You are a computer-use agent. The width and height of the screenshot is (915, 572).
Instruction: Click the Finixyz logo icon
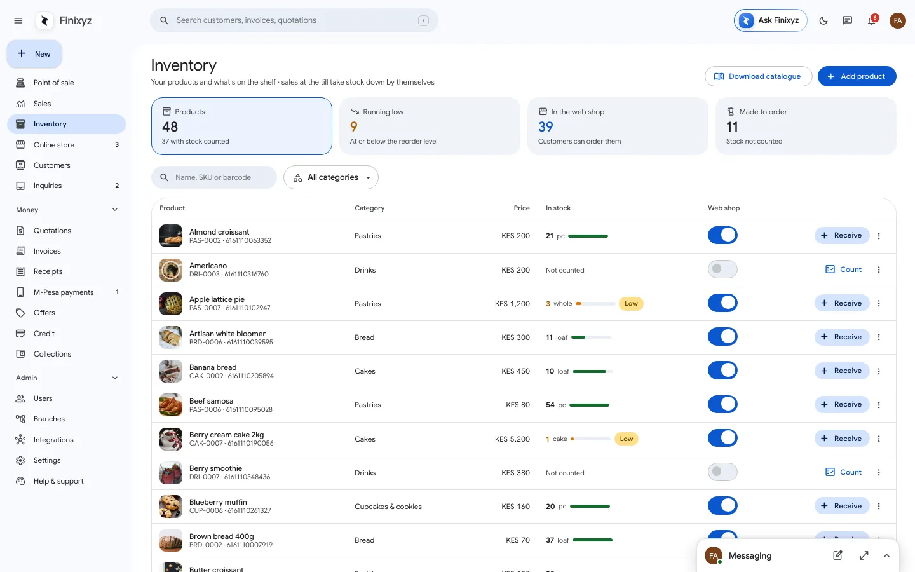pyautogui.click(x=44, y=20)
